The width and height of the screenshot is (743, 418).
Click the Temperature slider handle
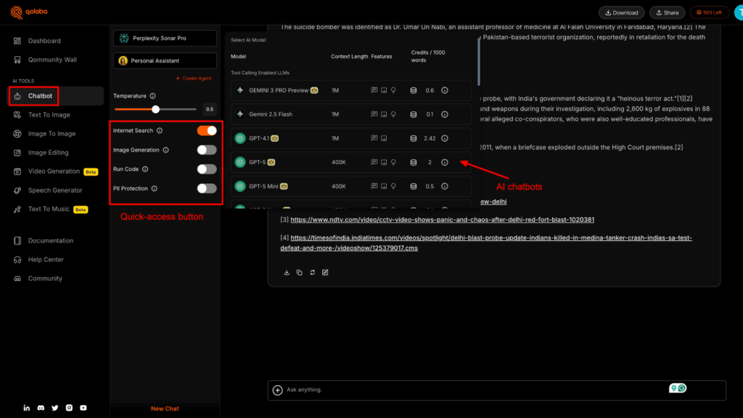[155, 110]
